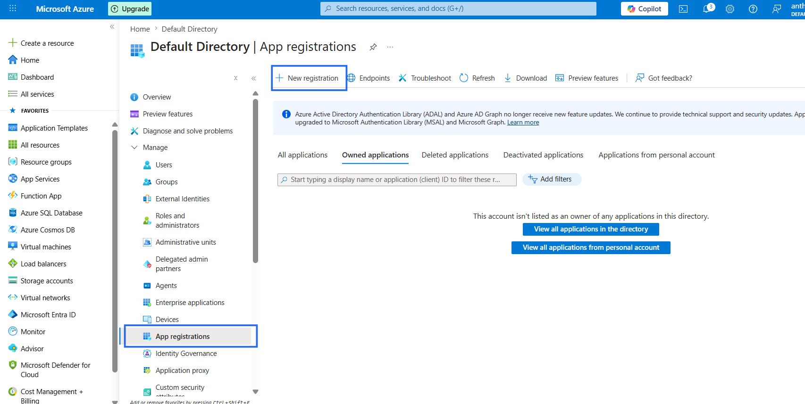Click Troubleshoot in the toolbar
The image size is (805, 404).
tap(425, 78)
